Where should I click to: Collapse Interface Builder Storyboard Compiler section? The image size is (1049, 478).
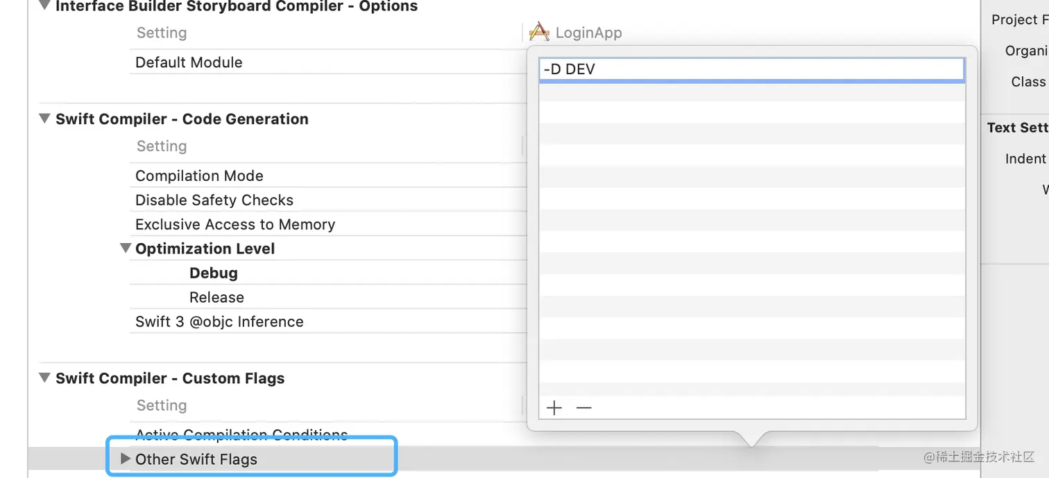[x=45, y=6]
